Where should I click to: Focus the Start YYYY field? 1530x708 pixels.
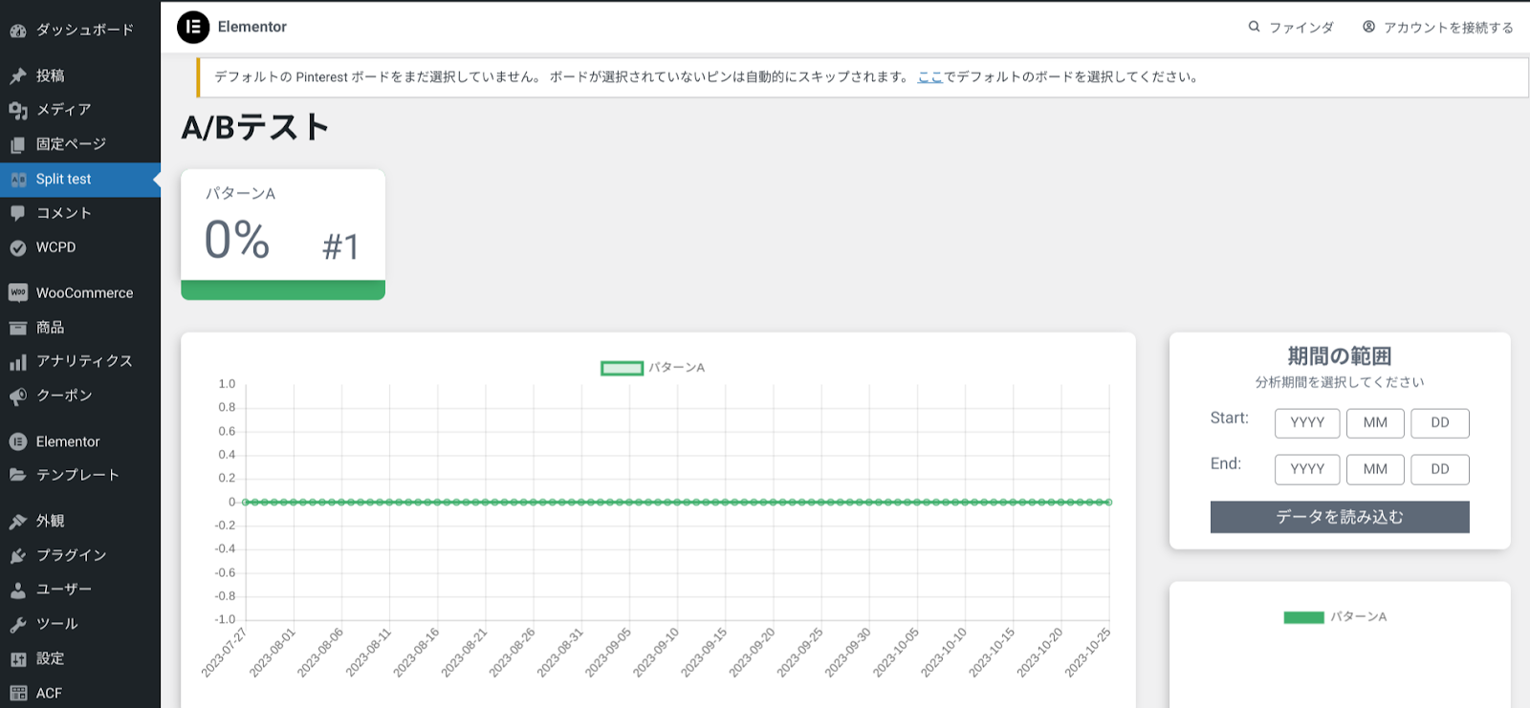point(1307,423)
